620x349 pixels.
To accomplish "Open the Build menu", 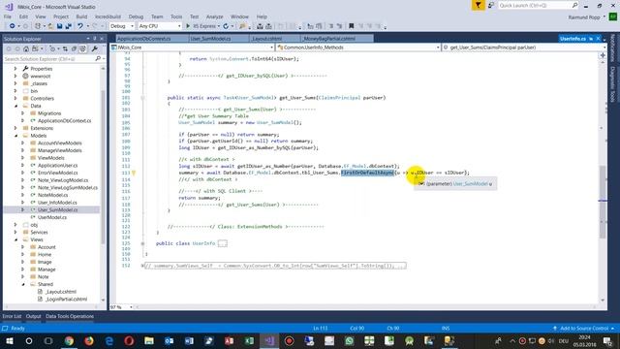I will tap(81, 16).
